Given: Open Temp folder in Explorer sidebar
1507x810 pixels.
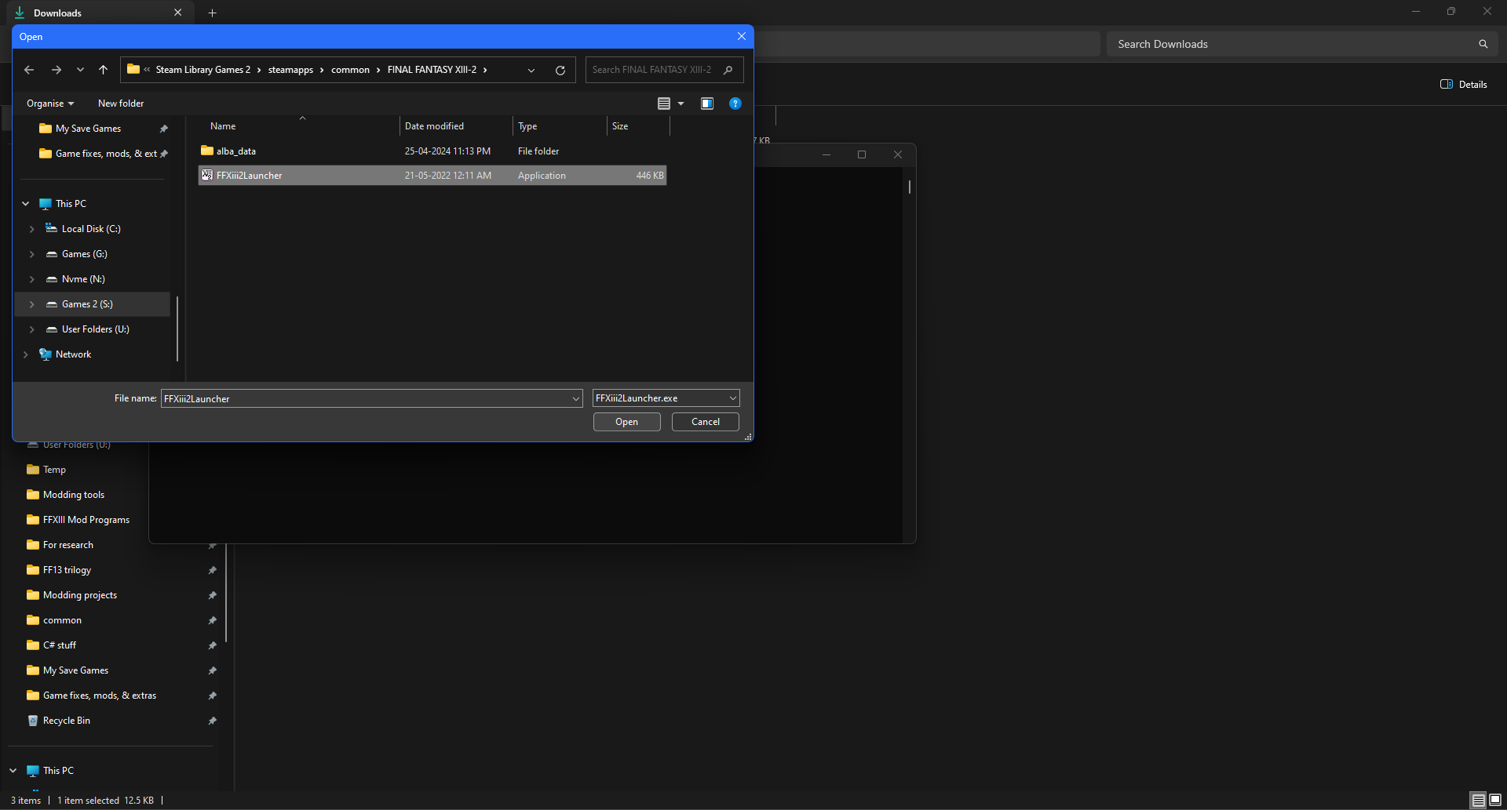Looking at the screenshot, I should click(54, 470).
